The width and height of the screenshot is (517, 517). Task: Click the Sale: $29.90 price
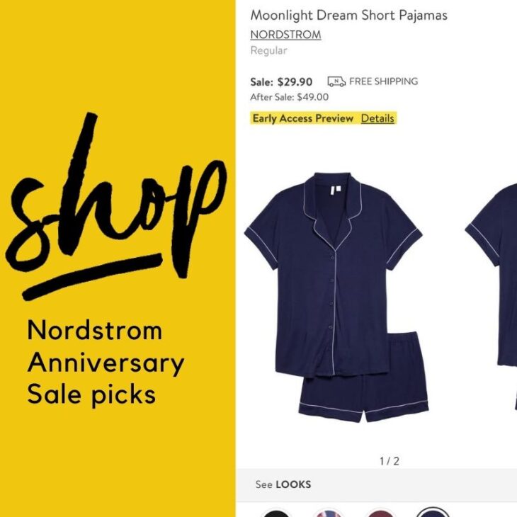(281, 81)
